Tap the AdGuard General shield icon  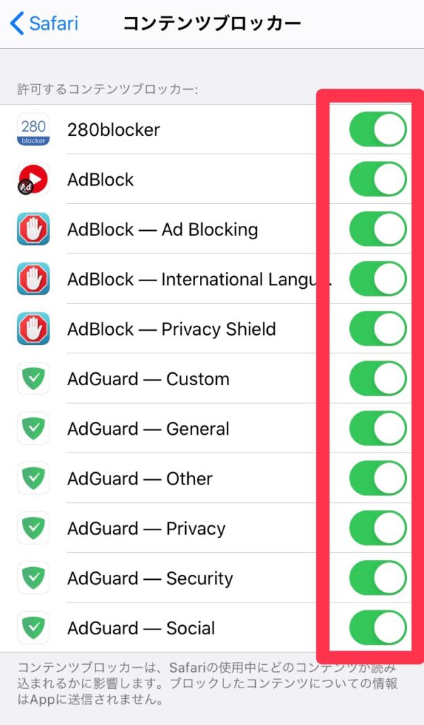(x=33, y=428)
